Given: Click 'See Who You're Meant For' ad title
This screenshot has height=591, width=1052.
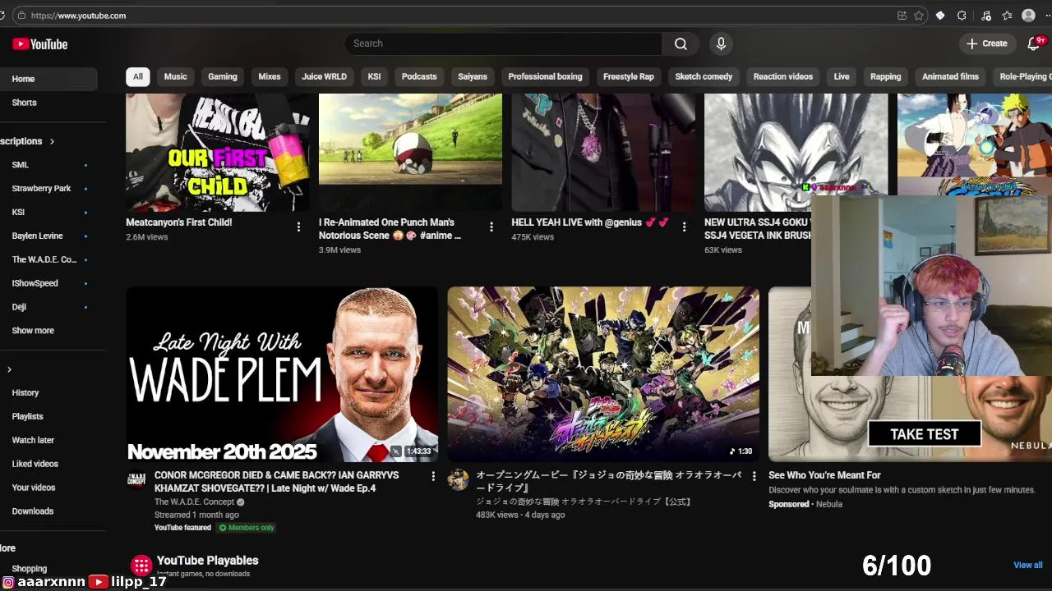Looking at the screenshot, I should [x=824, y=475].
